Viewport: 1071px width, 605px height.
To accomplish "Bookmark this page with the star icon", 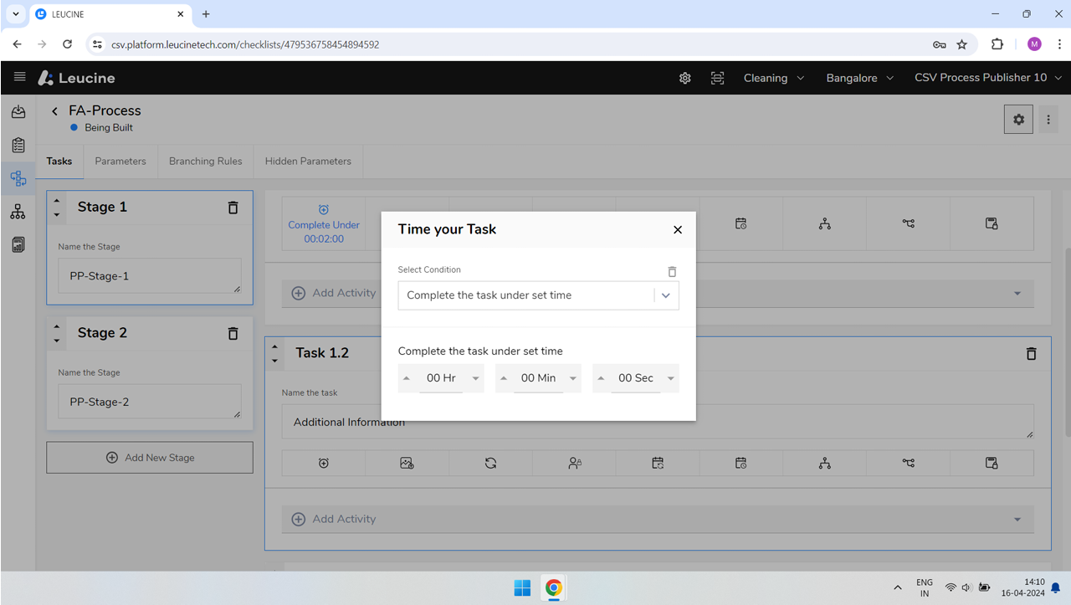I will (962, 44).
